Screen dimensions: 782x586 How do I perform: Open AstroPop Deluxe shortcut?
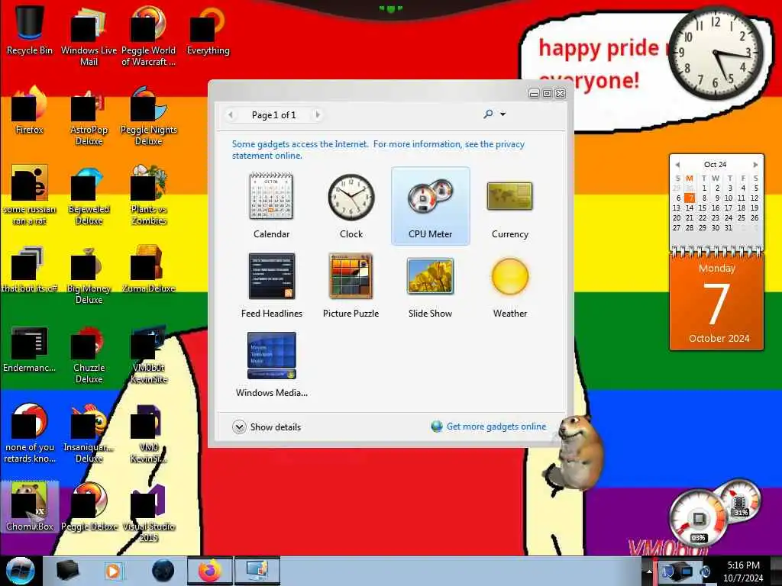click(89, 116)
